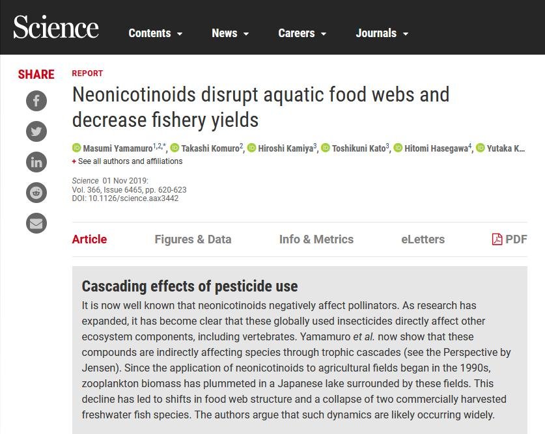Share the article on Facebook
Screen dimensions: 545x434
pos(36,100)
